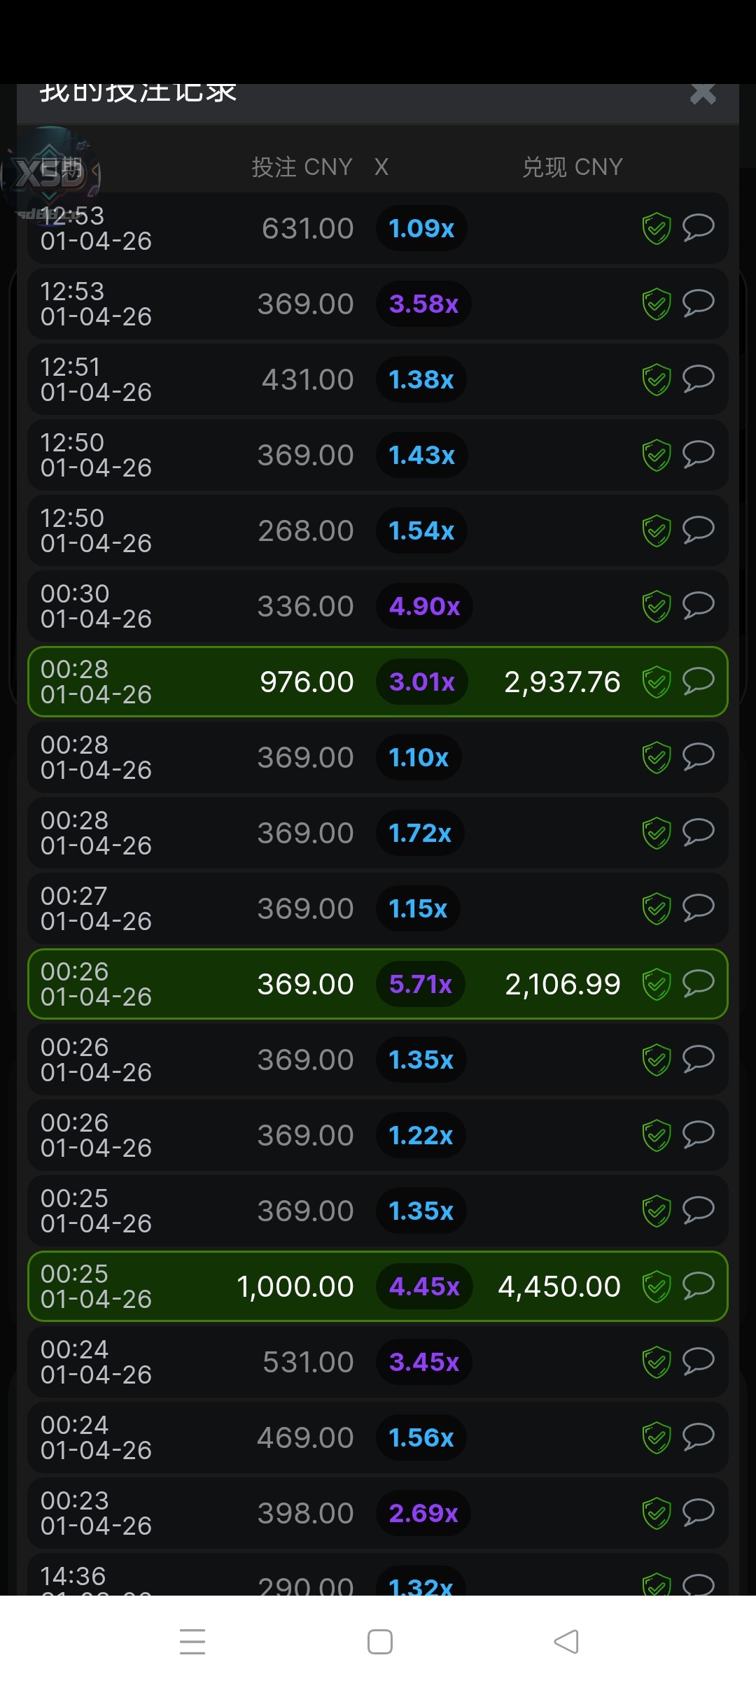This screenshot has height=1688, width=756.
Task: Open the Android recent apps menu button
Action: 192,1641
